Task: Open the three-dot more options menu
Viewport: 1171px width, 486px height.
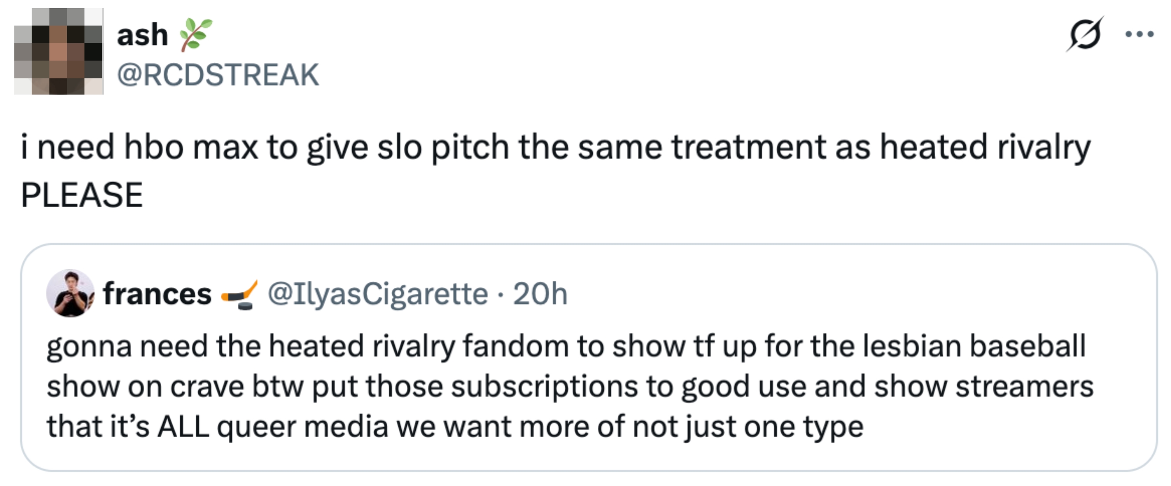Action: point(1140,34)
